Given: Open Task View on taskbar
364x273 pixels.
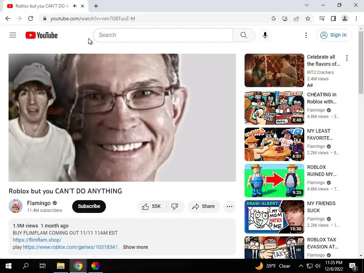Looking at the screenshot, I should (x=43, y=266).
